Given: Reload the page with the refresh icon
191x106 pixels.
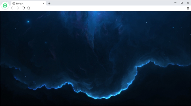Looking at the screenshot, I should coord(23,8).
